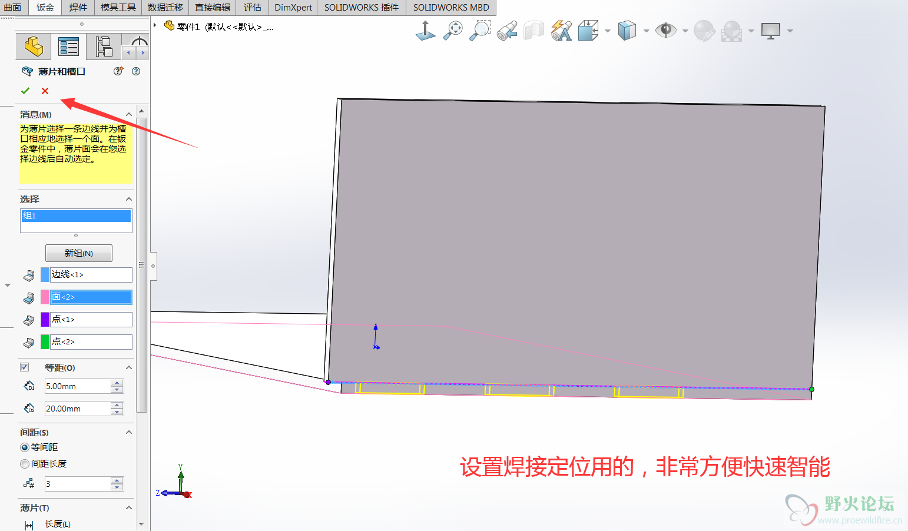Click the end point icon beside 点<2>
908x531 pixels.
tap(28, 342)
